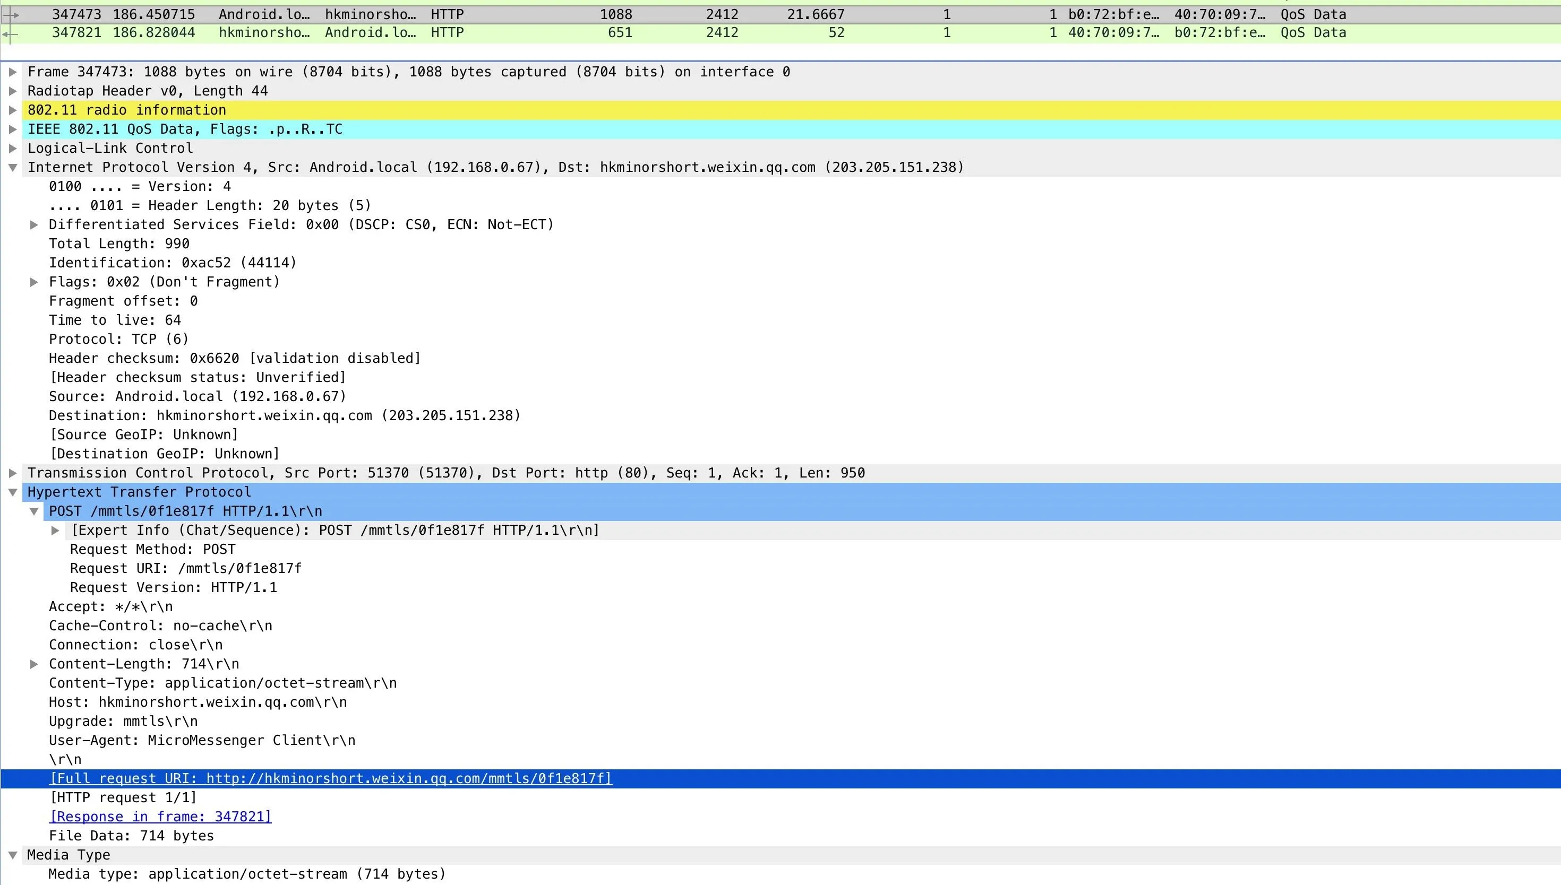Viewport: 1561px width, 885px height.
Task: Select 'Content-Type: application/octet-stream' header row
Action: (x=222, y=683)
